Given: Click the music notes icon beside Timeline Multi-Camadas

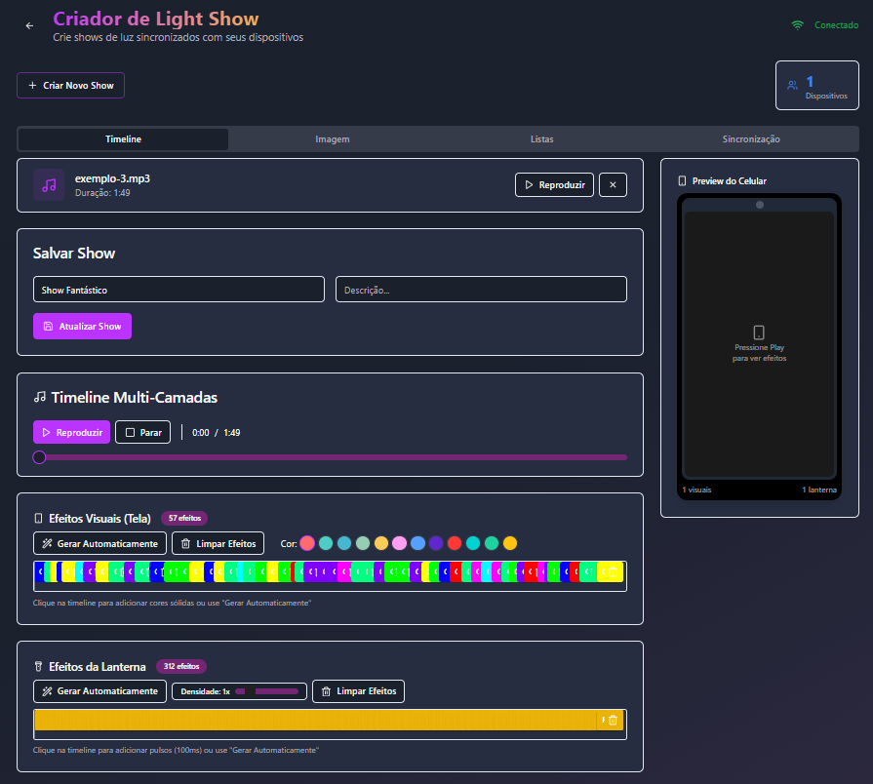Looking at the screenshot, I should click(x=40, y=397).
